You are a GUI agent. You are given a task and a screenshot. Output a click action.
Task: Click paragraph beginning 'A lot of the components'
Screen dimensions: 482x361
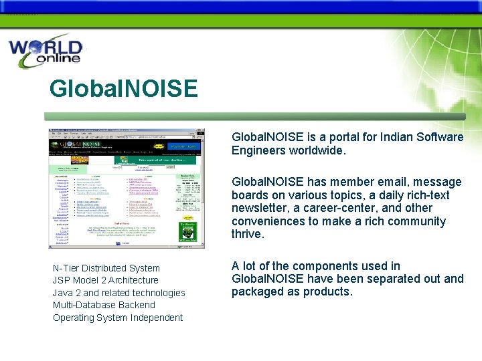point(347,279)
